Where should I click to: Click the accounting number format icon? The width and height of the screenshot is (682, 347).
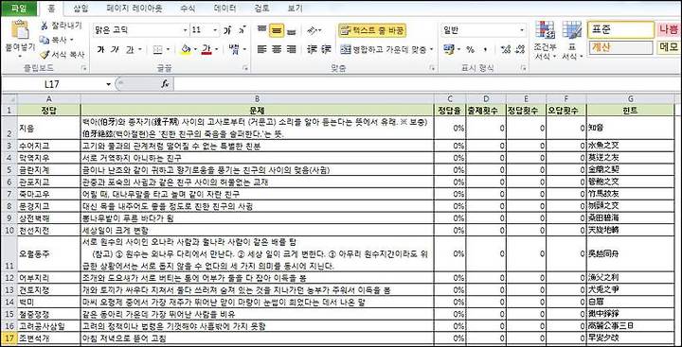coord(448,49)
